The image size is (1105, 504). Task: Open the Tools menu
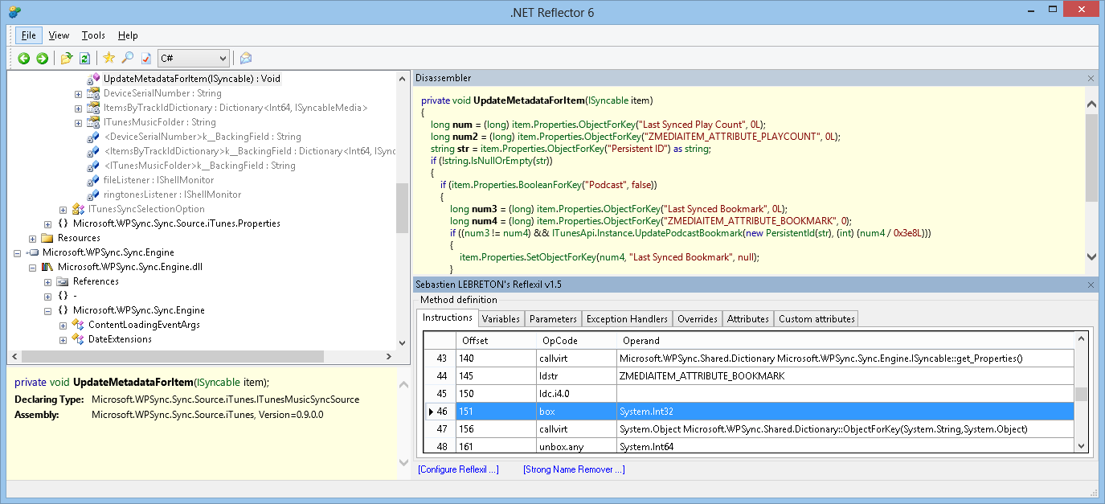point(93,35)
